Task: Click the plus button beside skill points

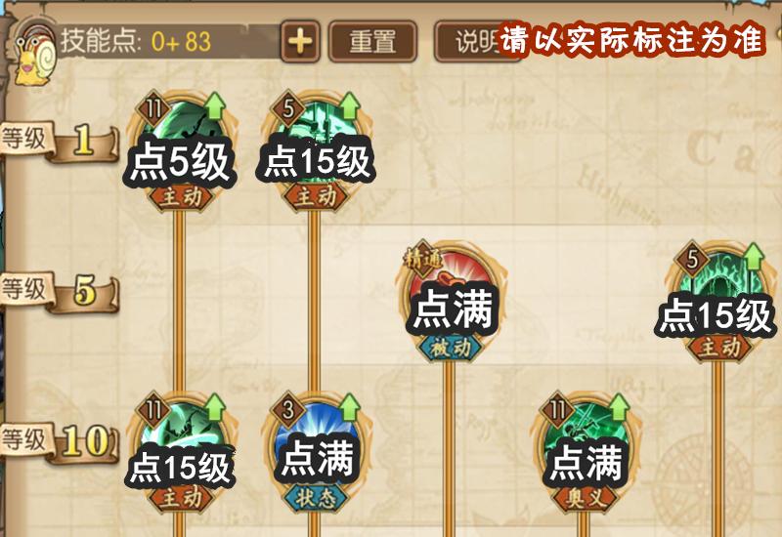Action: pyautogui.click(x=300, y=41)
